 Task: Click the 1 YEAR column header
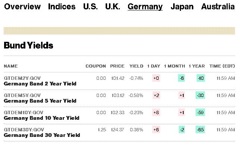tap(197, 66)
